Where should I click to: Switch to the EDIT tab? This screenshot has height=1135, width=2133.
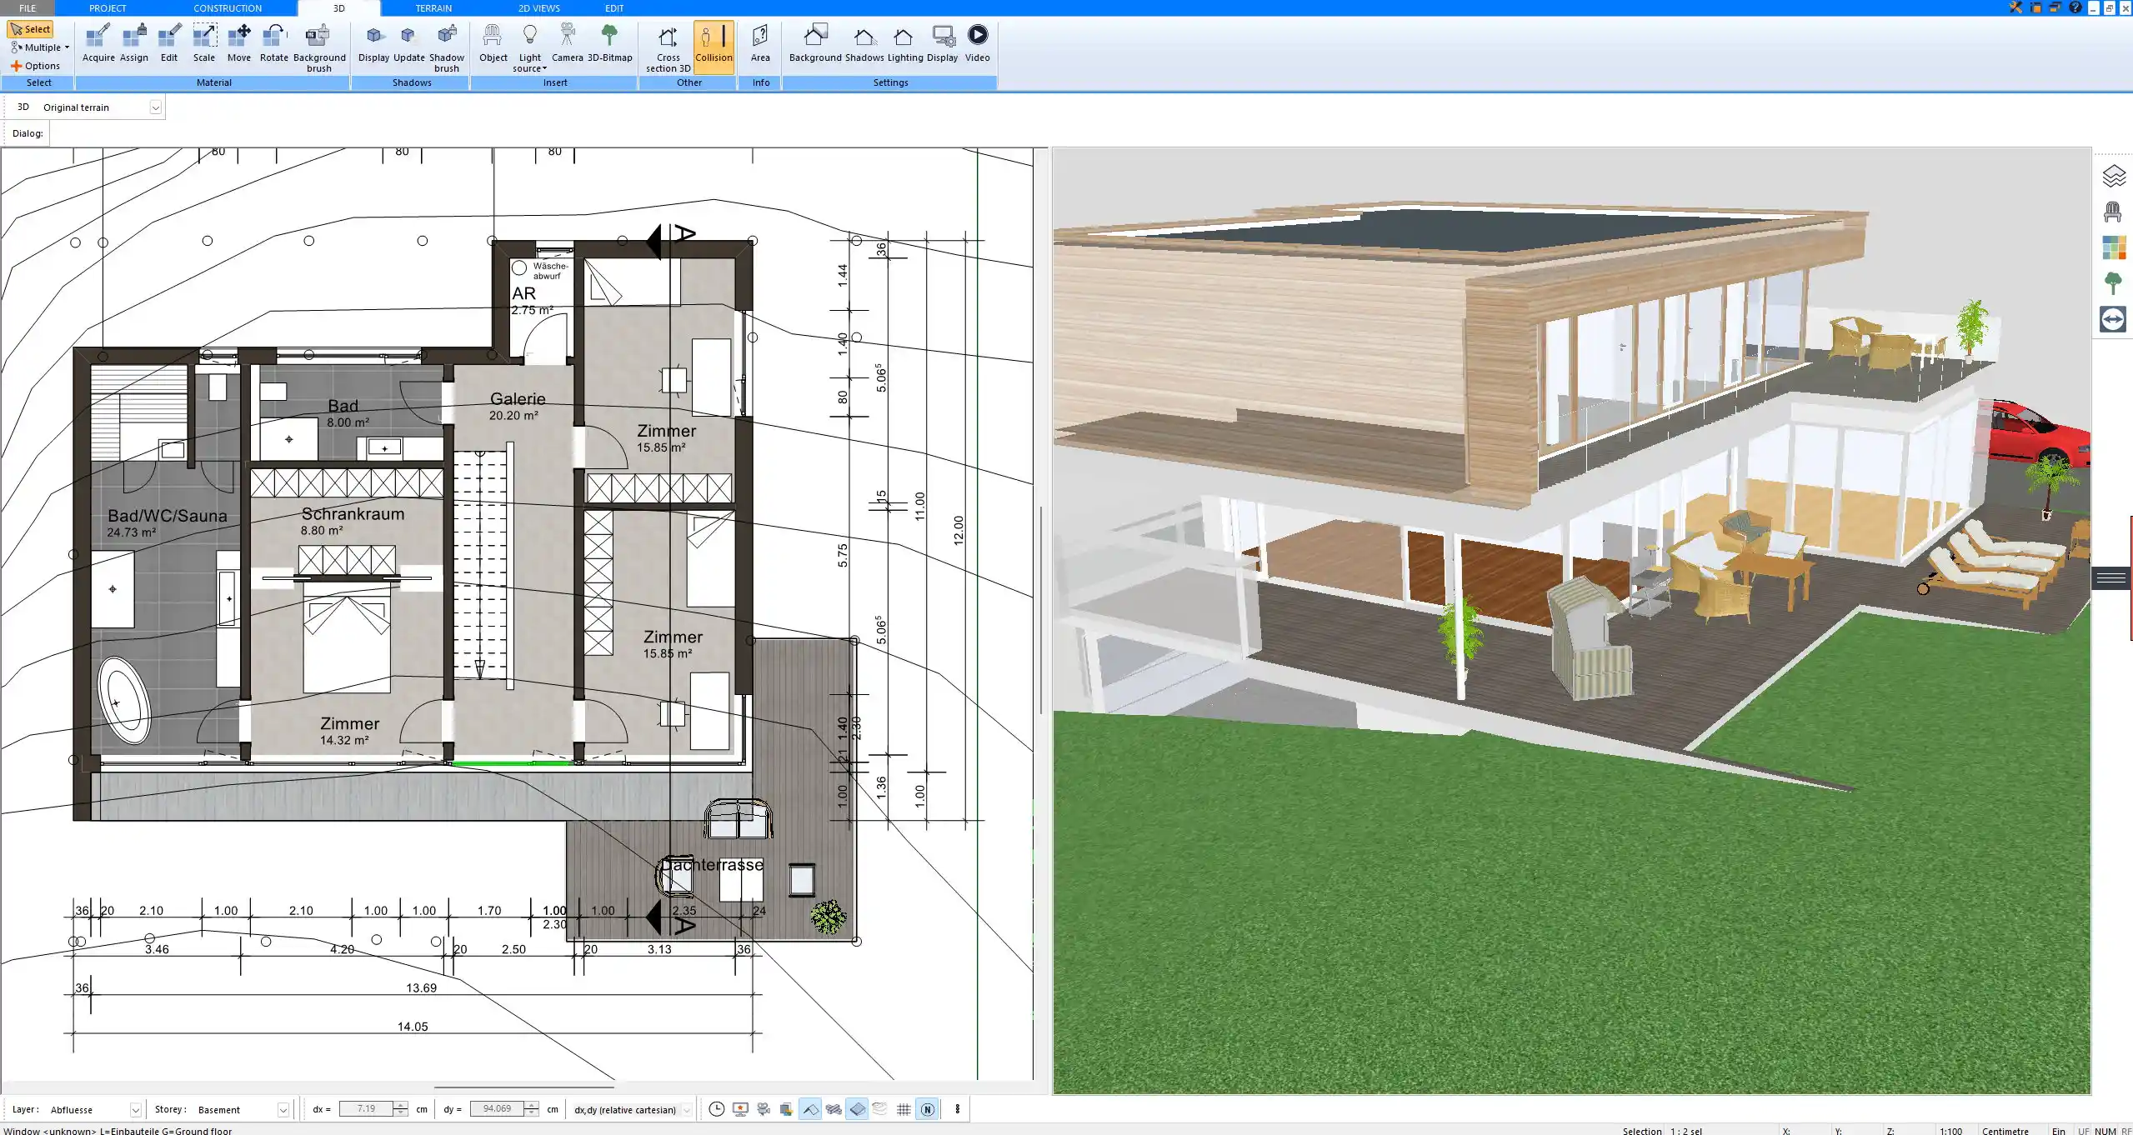click(614, 7)
